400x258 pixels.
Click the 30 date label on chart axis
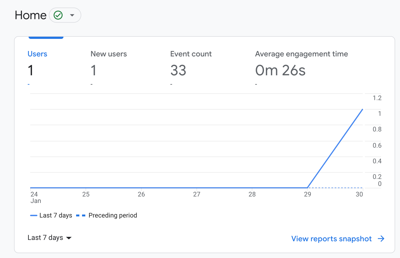(x=359, y=194)
